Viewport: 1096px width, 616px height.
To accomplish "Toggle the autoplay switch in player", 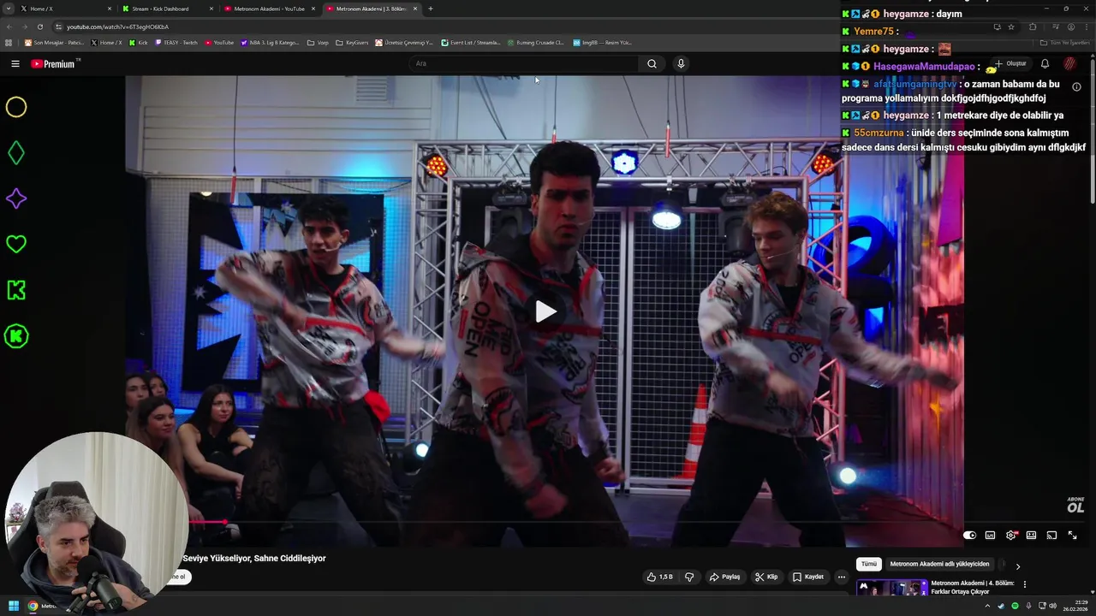I will click(969, 536).
